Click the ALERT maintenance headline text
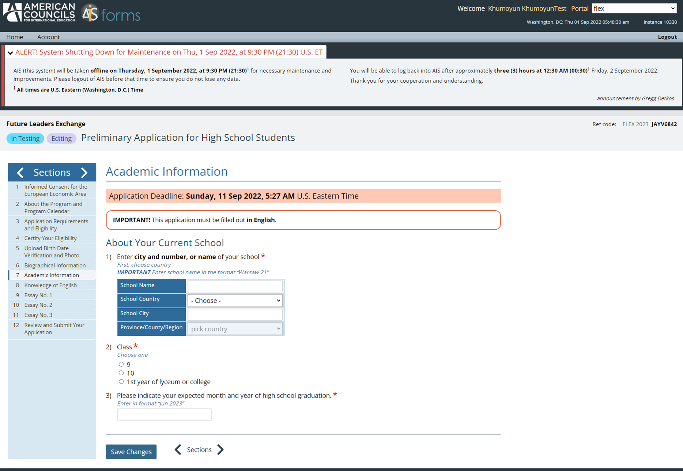Image resolution: width=683 pixels, height=471 pixels. tap(169, 52)
